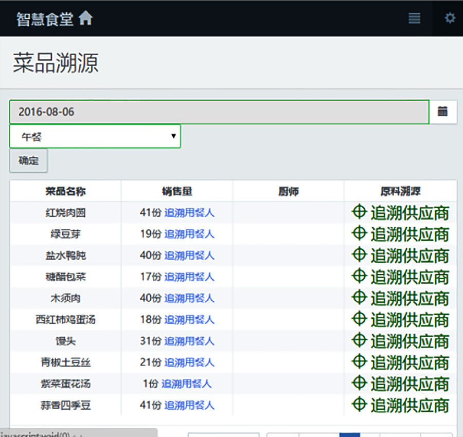Open 追溯用餐人 link for 糖醋包菜
463x437 pixels.
click(x=189, y=277)
